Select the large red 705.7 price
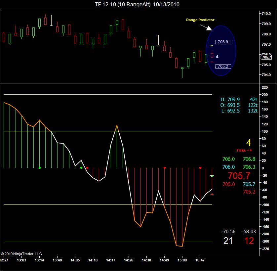277x271 pixels. [x=239, y=176]
